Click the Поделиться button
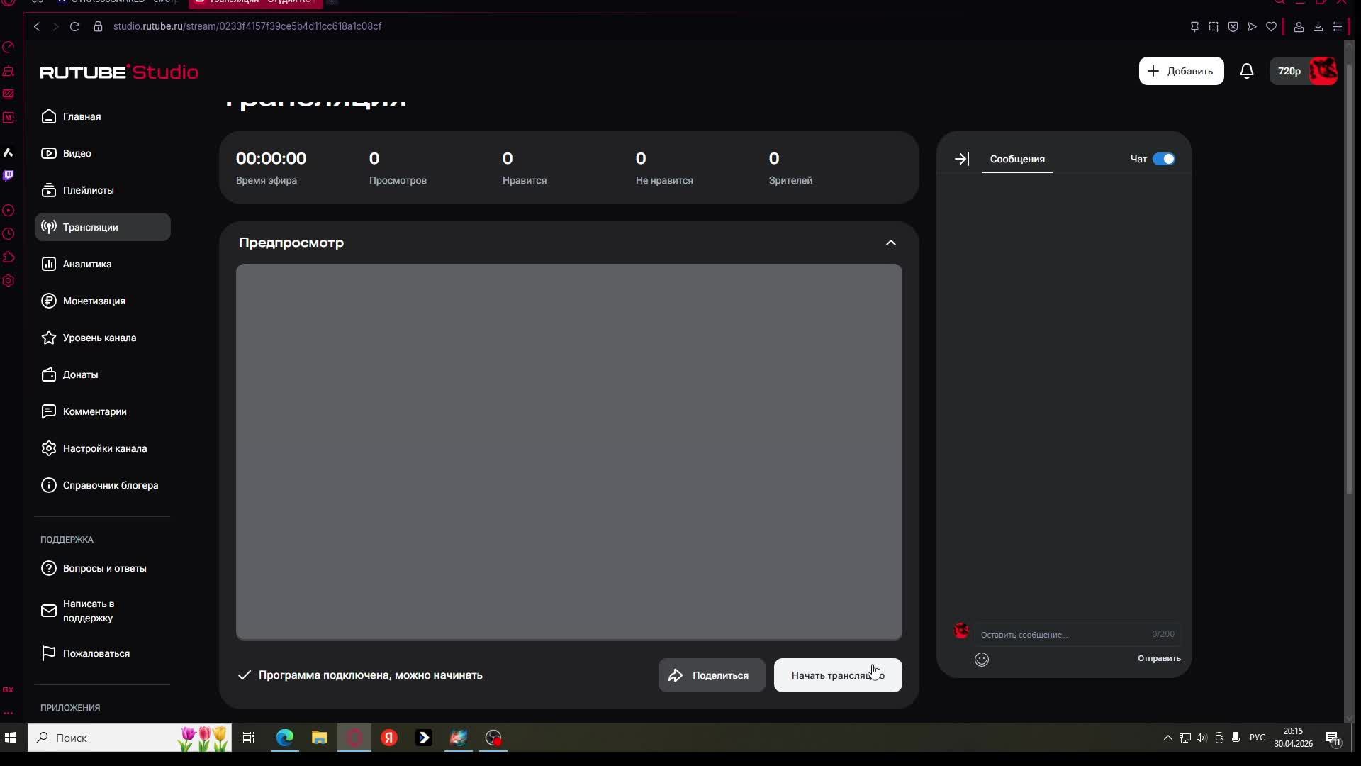Viewport: 1361px width, 766px height. click(711, 675)
